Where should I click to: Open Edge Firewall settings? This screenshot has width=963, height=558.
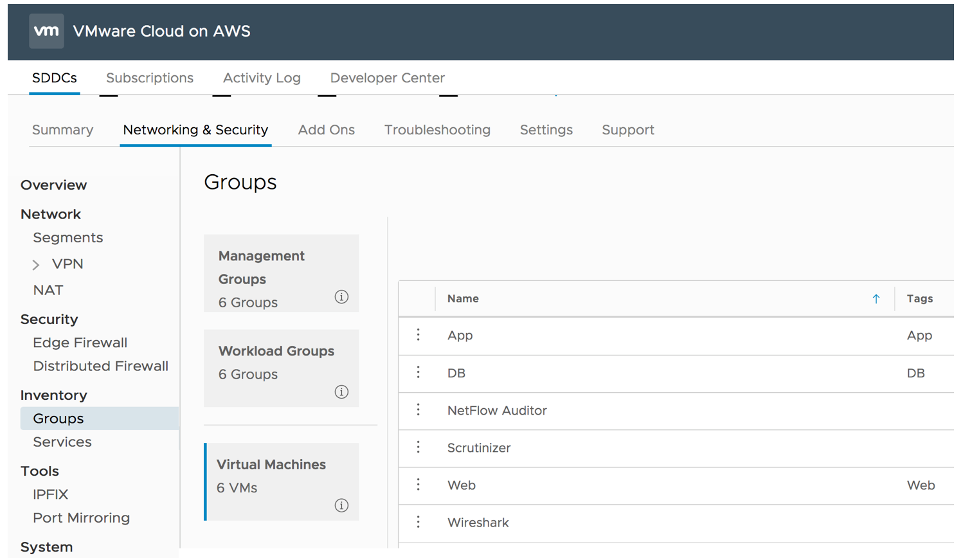(80, 343)
